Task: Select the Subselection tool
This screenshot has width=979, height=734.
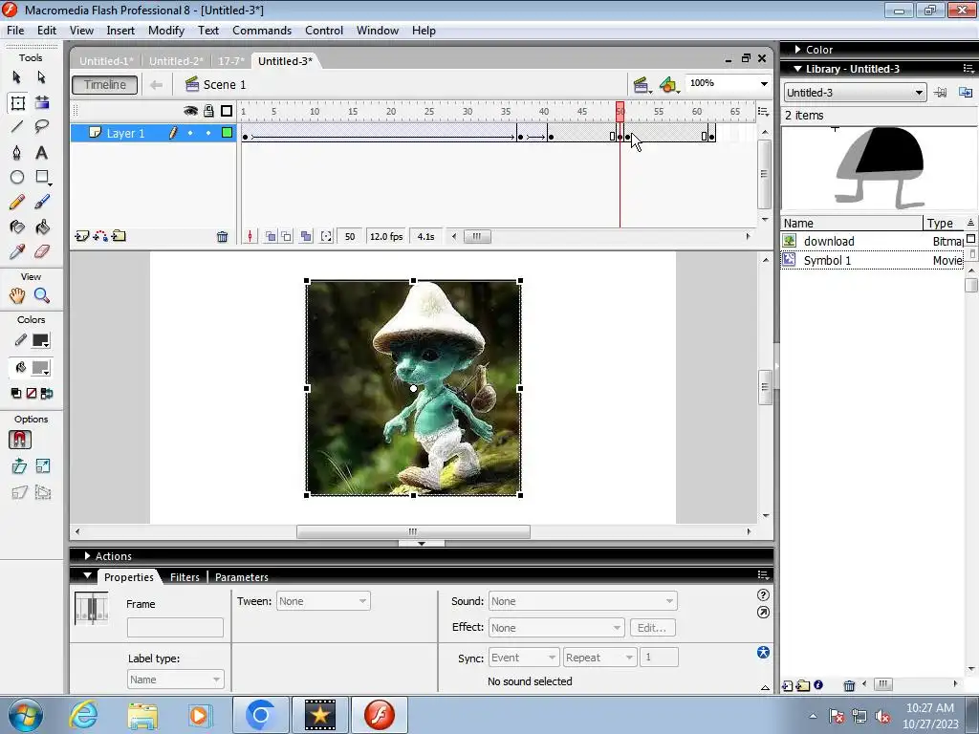Action: (x=41, y=77)
